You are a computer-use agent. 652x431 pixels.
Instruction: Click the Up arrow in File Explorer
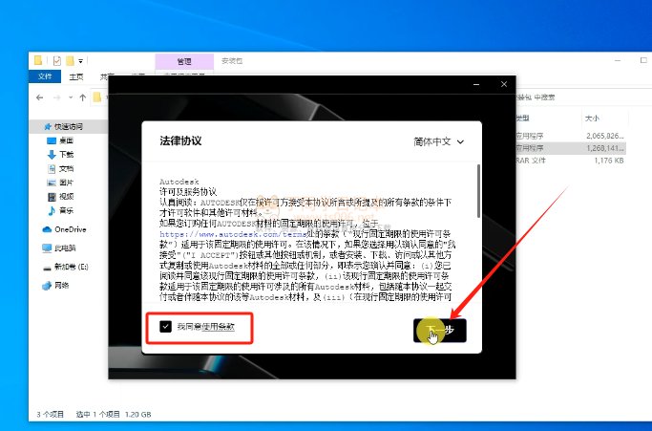pyautogui.click(x=83, y=97)
